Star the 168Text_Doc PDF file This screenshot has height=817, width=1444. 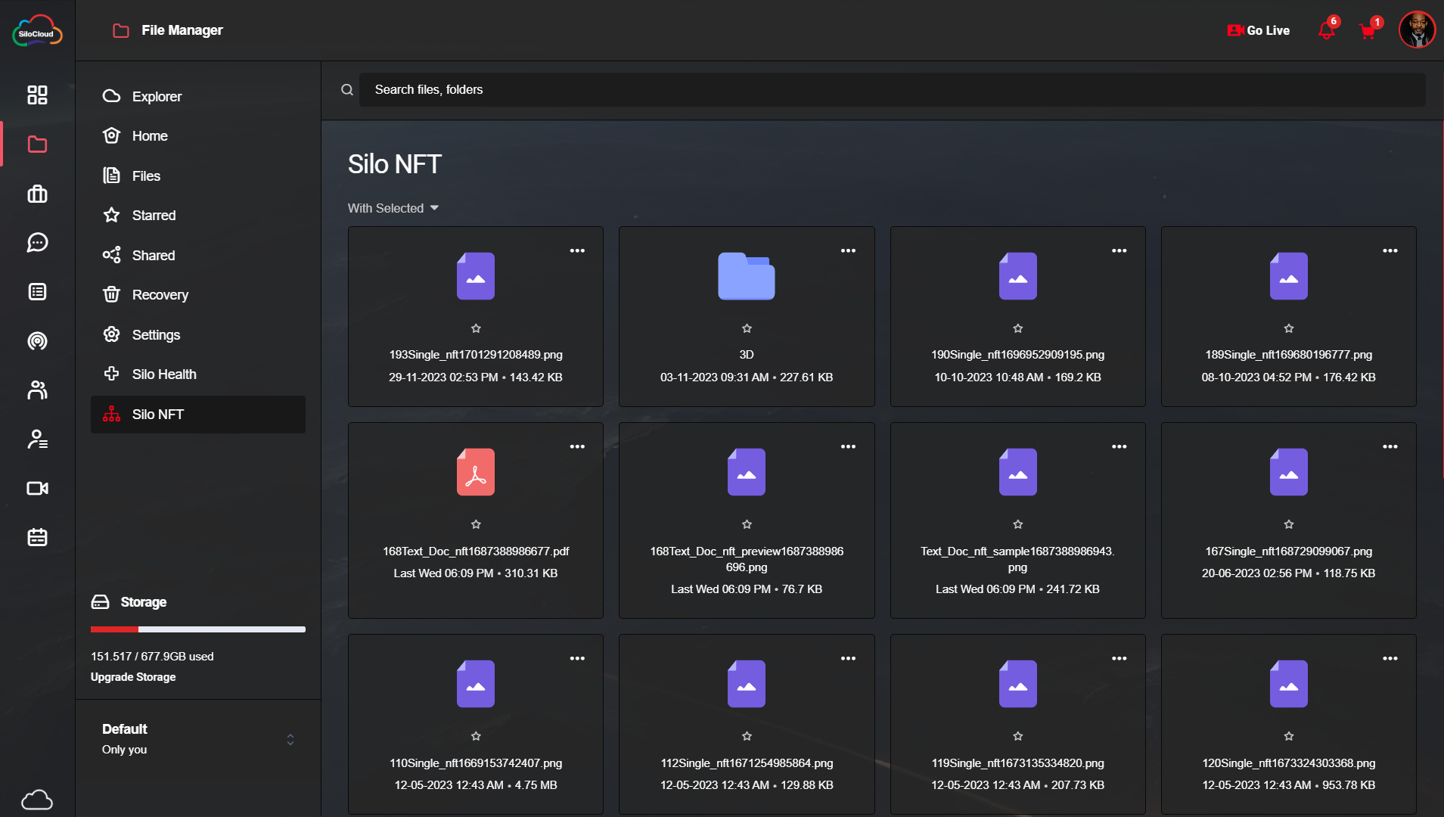pos(475,523)
